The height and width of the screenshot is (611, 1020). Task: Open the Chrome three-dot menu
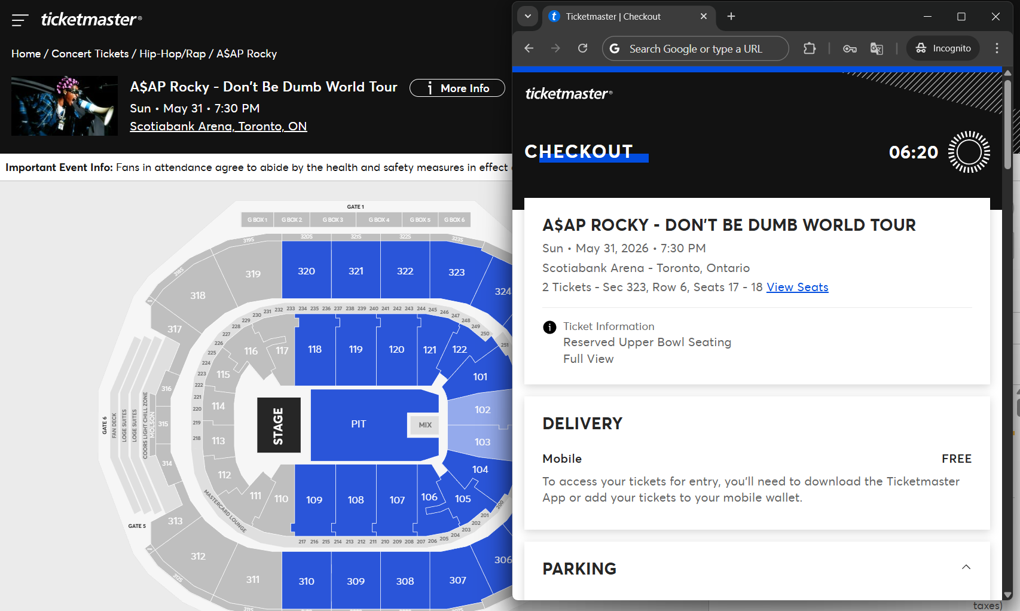997,48
